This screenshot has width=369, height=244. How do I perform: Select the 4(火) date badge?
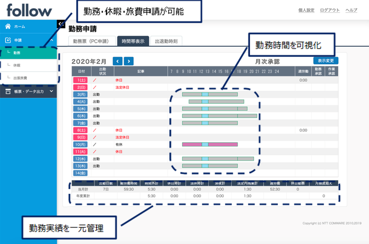pos(80,102)
